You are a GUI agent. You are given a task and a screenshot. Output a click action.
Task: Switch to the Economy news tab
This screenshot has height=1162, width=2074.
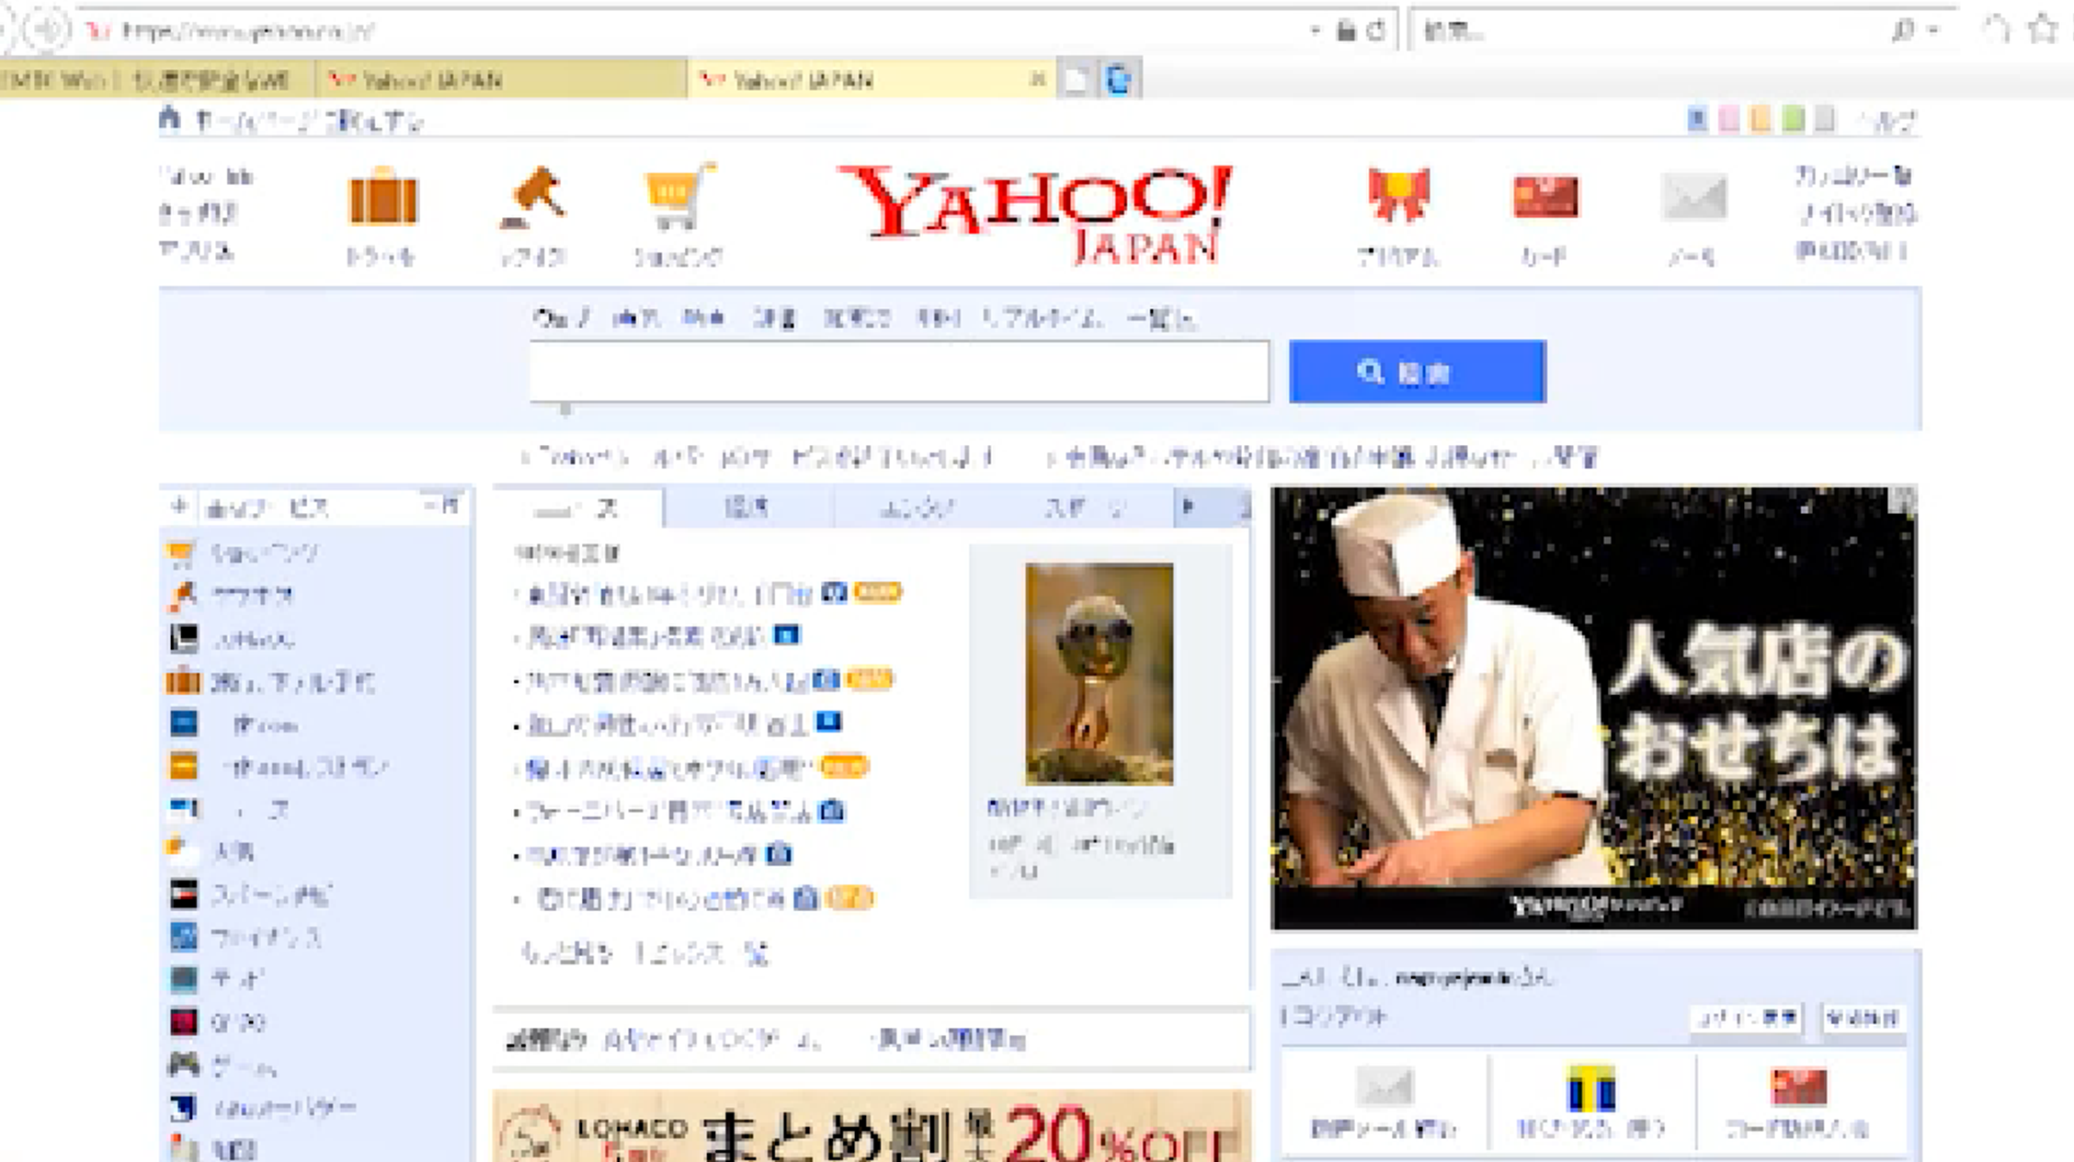(746, 507)
